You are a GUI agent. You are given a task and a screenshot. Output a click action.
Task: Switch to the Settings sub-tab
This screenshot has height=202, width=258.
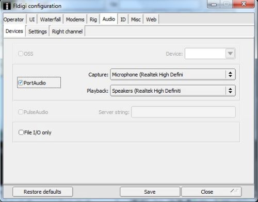pos(38,31)
